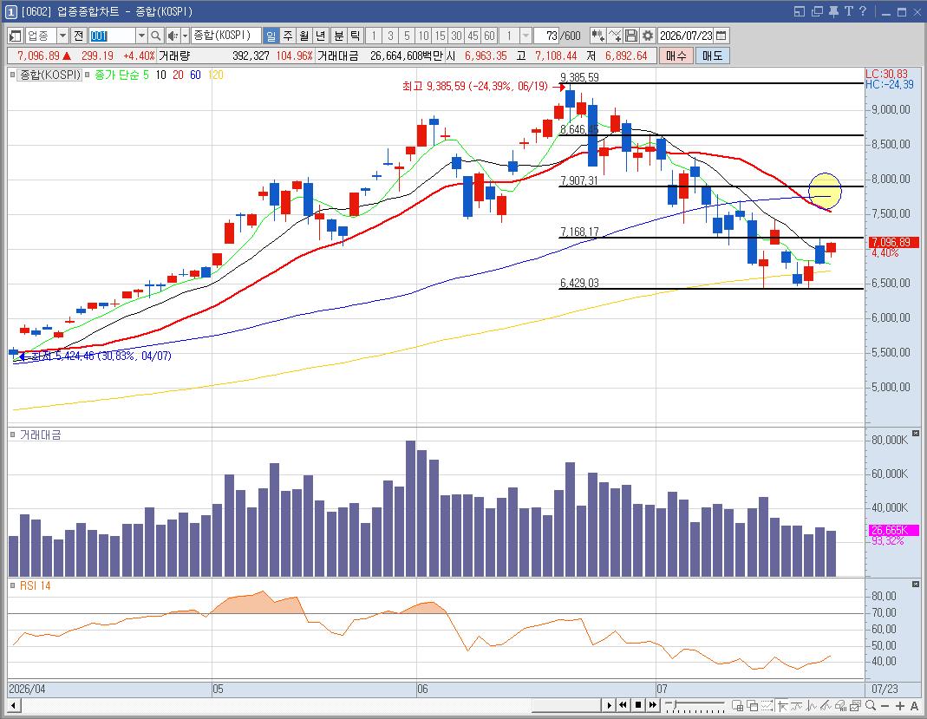
Task: Select the 60 interval tab
Action: (489, 36)
